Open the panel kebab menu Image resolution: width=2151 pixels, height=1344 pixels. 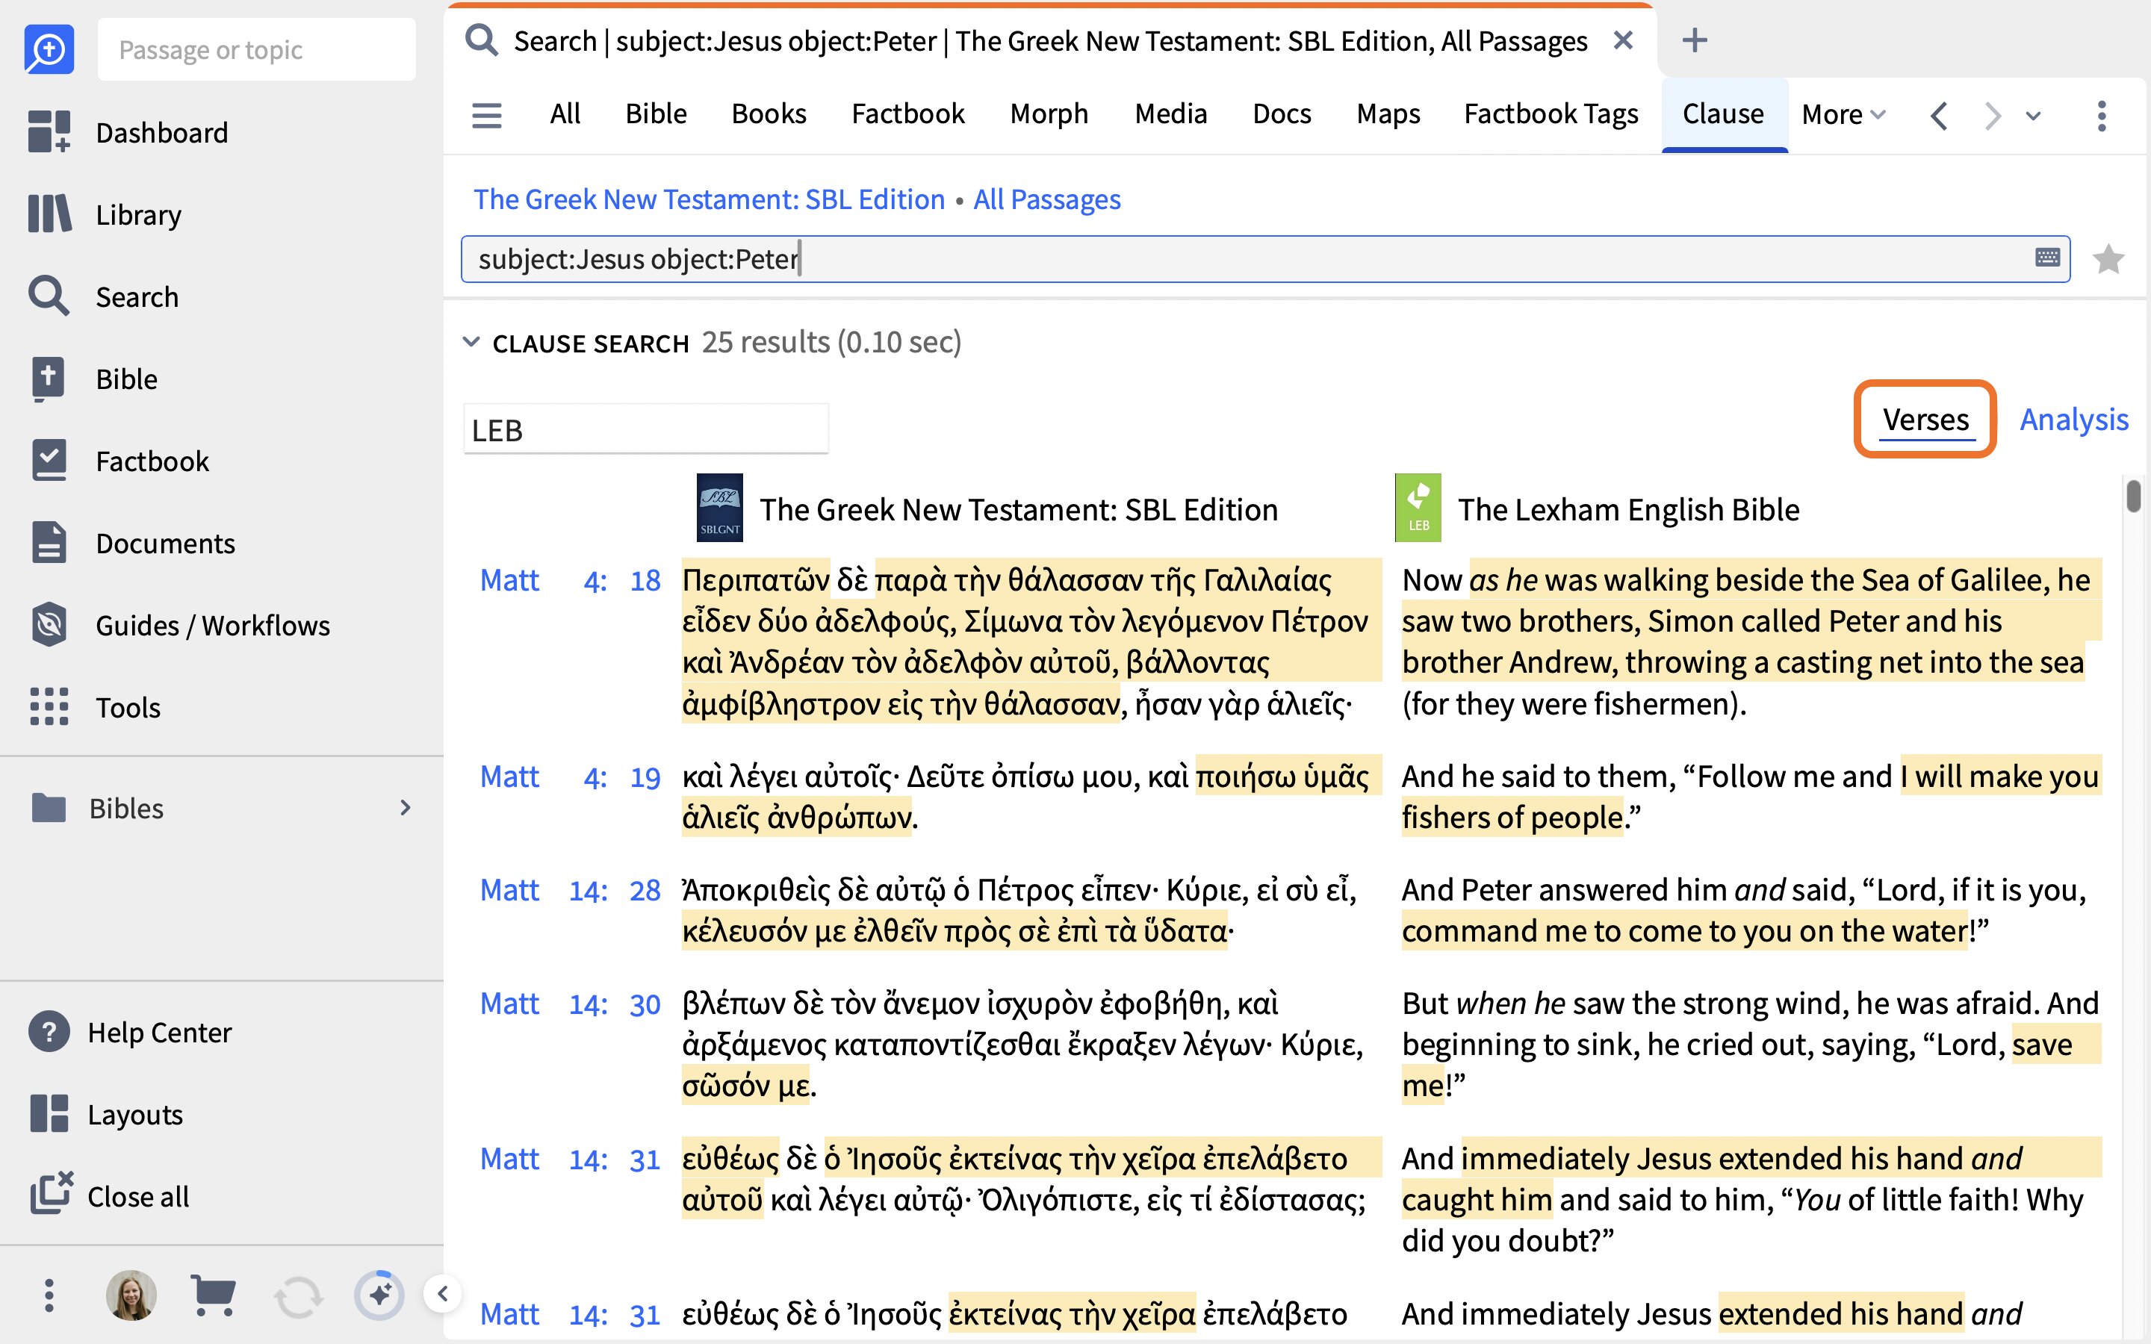[2101, 116]
